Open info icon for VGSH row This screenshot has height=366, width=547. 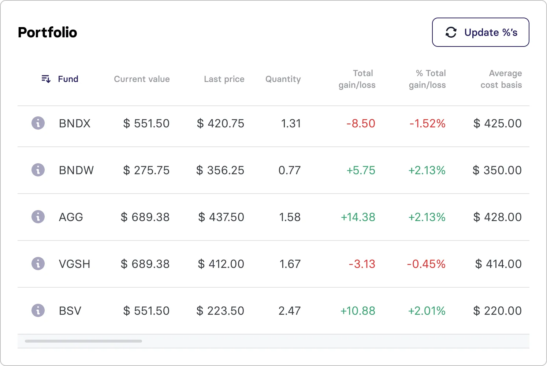38,264
